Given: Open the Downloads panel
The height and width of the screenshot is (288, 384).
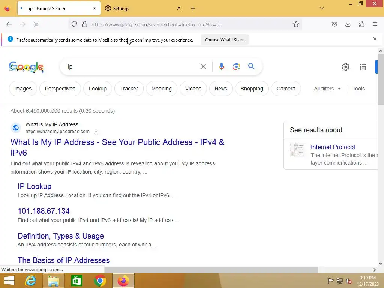Looking at the screenshot, I should 348,24.
